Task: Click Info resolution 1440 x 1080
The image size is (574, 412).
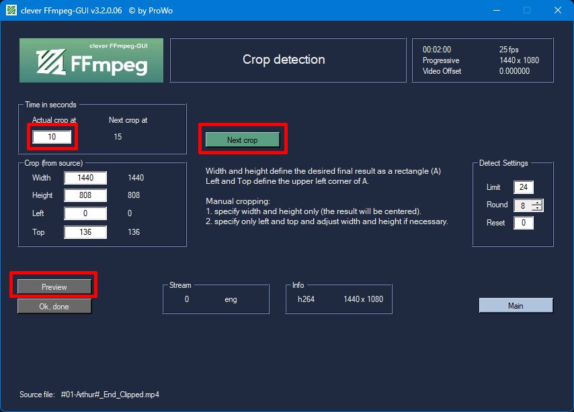Action: click(363, 299)
